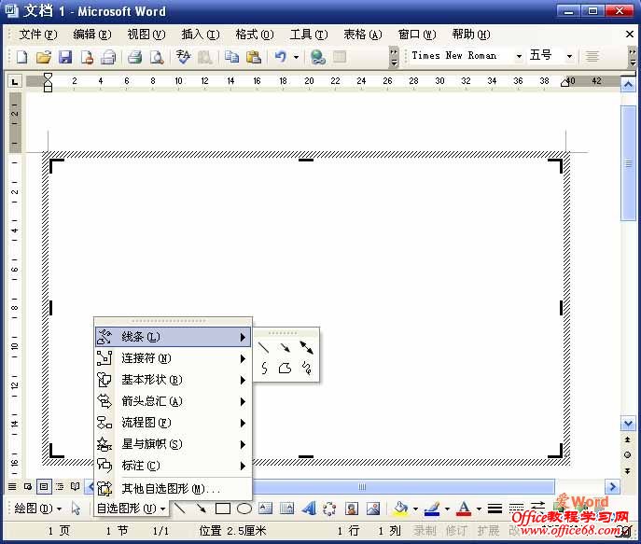The width and height of the screenshot is (641, 544).
Task: Insert a diagram or organization chart icon
Action: coord(329,509)
